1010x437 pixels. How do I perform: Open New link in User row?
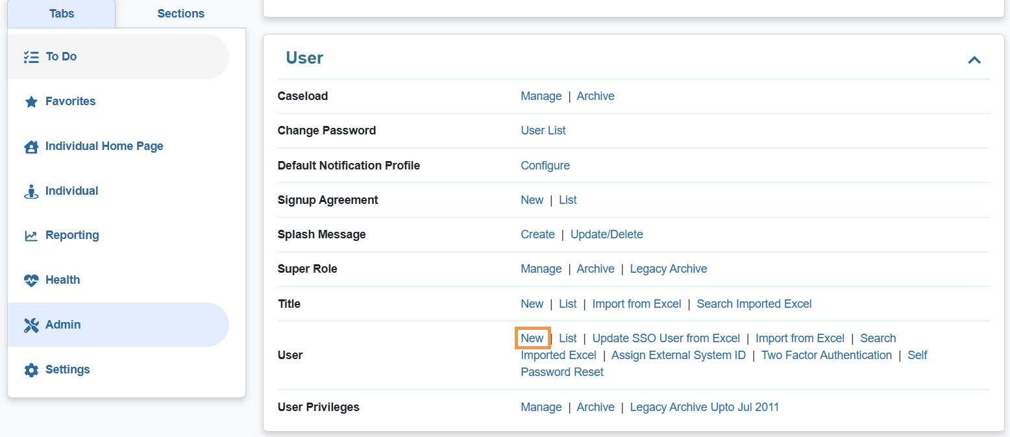pyautogui.click(x=532, y=338)
